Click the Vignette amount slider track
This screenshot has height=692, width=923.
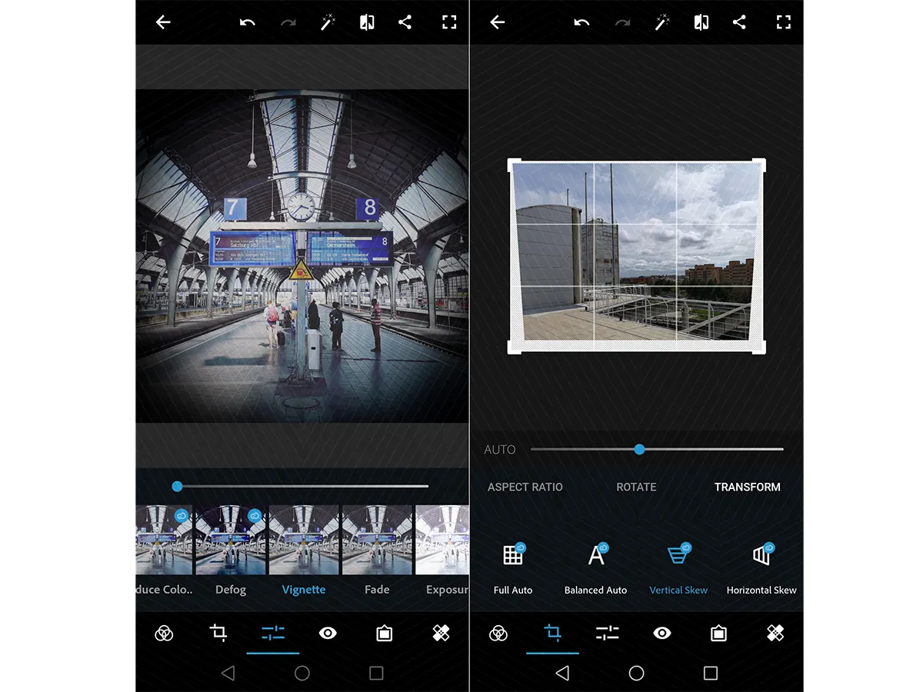click(x=308, y=486)
